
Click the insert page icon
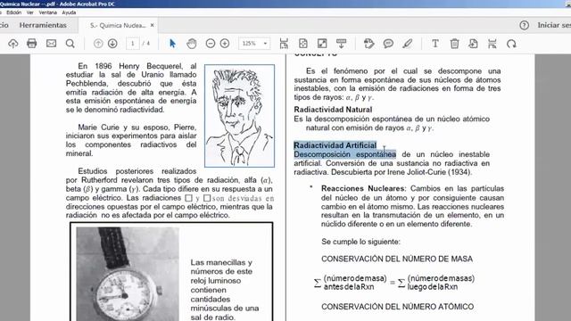coord(473,44)
